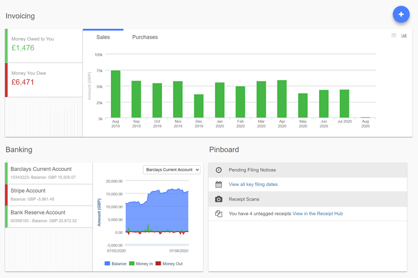This screenshot has width=418, height=278.
Task: Click the Money You Owe tile
Action: [x=44, y=79]
